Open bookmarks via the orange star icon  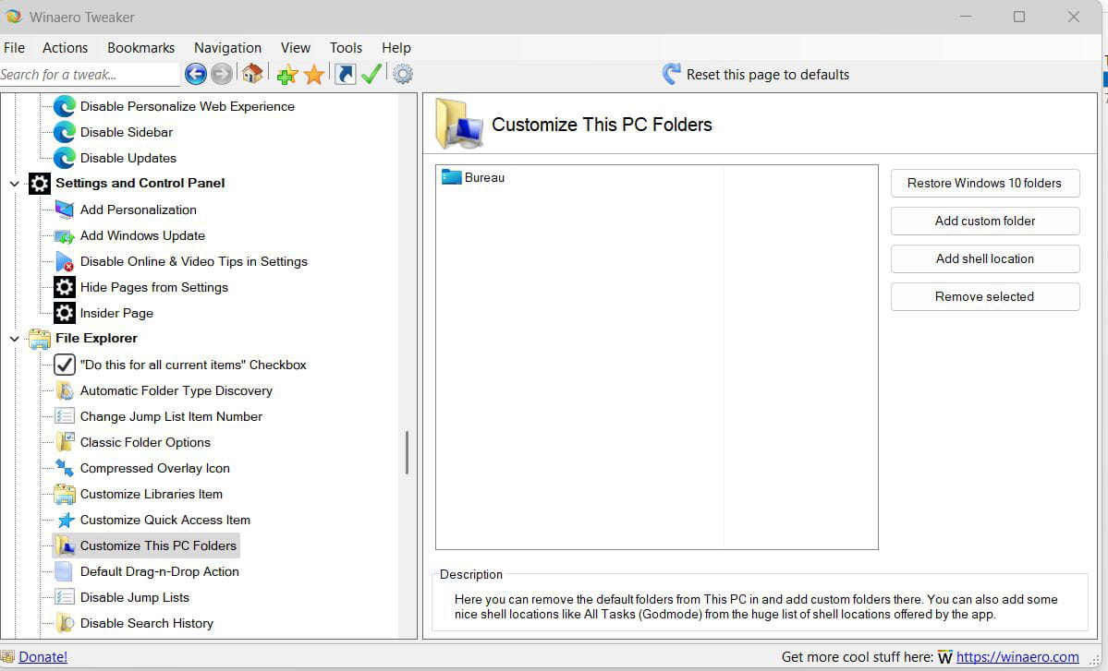coord(314,74)
